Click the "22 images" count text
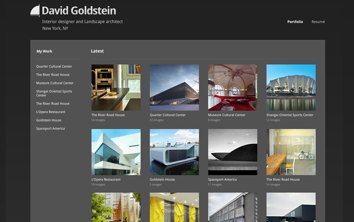This screenshot has height=222, width=354. pos(156,120)
